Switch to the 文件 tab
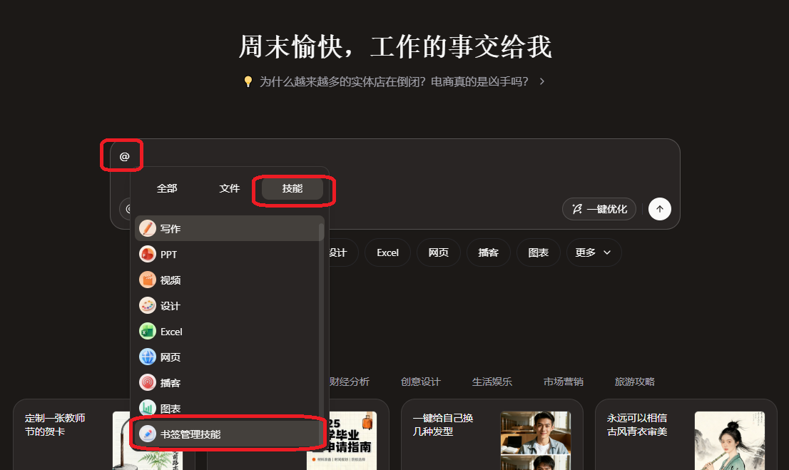 coord(230,189)
